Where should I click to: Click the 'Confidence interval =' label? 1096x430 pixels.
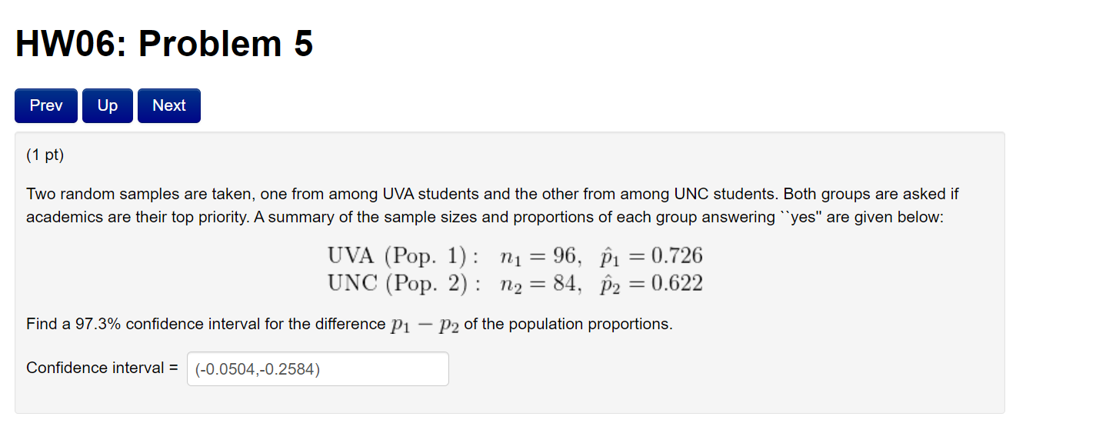[102, 368]
